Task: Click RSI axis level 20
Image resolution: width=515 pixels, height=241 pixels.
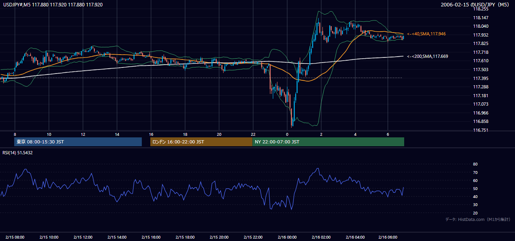Action: (475, 213)
